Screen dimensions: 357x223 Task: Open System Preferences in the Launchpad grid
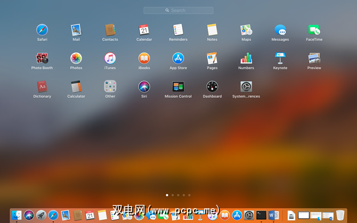click(246, 87)
